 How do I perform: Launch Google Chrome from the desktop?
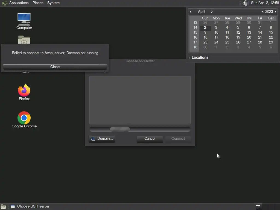click(24, 120)
